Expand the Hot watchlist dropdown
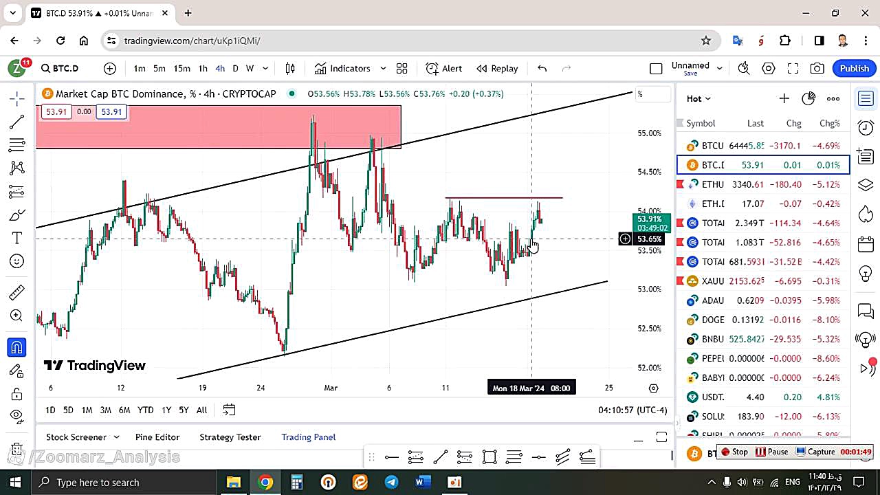Viewport: 880px width, 495px height. 698,98
